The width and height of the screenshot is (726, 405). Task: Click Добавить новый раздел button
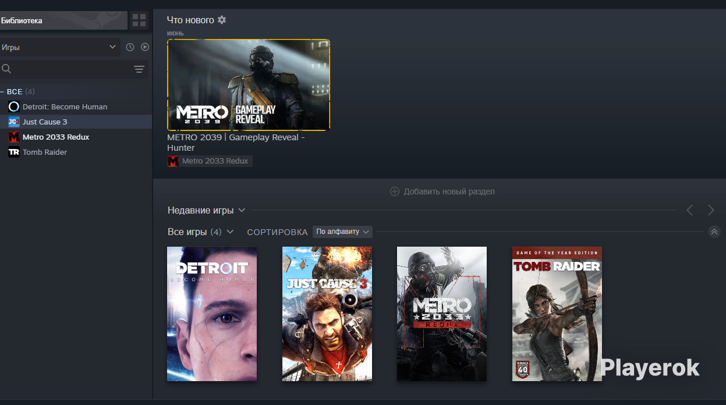coord(443,191)
